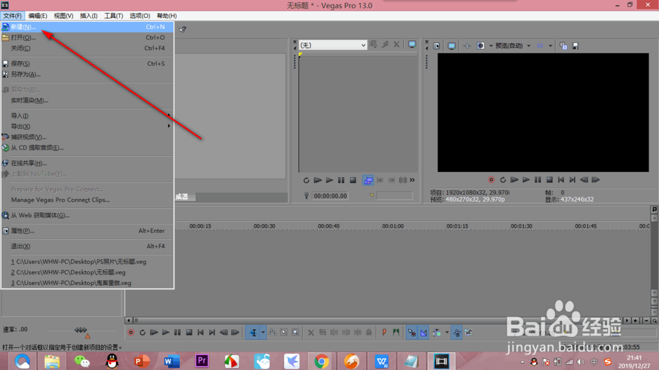Click the timeline record button
Image resolution: width=659 pixels, height=370 pixels.
[x=130, y=332]
